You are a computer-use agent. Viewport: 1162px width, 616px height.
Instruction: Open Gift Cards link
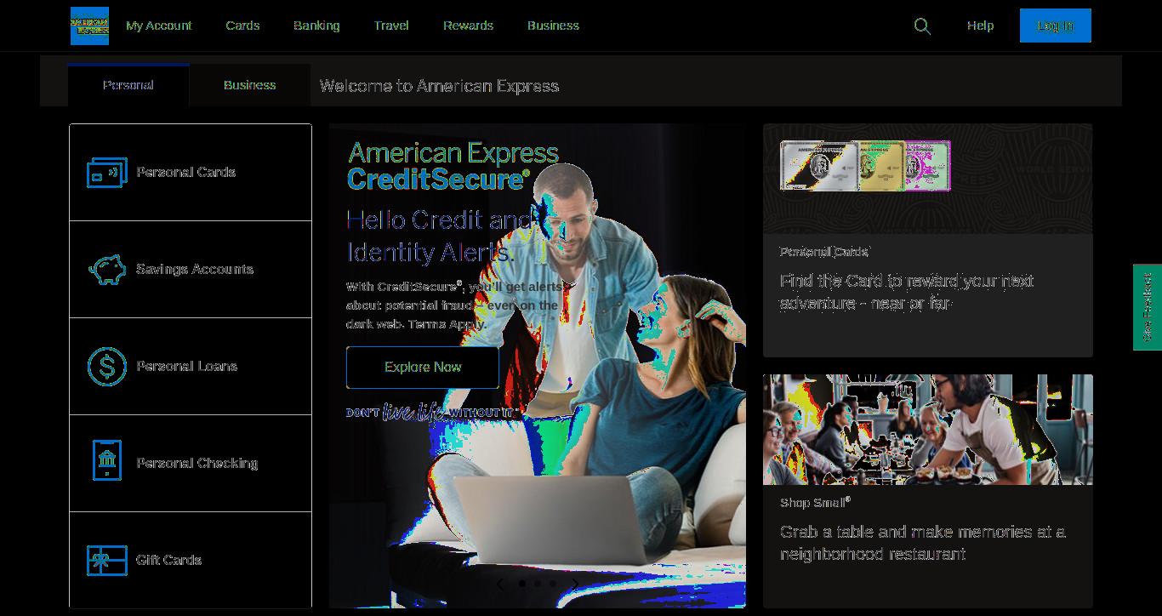coord(169,560)
